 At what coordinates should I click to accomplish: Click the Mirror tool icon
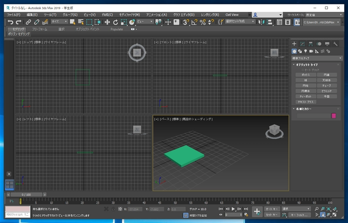point(261,22)
